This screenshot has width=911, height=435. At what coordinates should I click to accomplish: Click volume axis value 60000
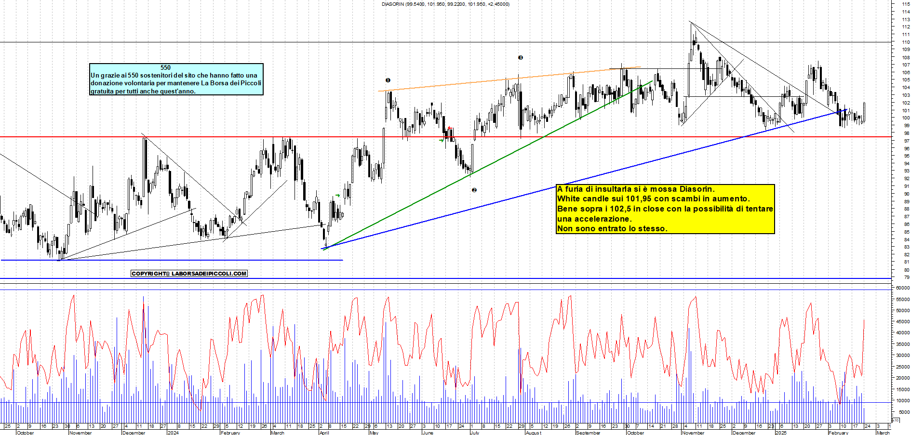(x=903, y=288)
